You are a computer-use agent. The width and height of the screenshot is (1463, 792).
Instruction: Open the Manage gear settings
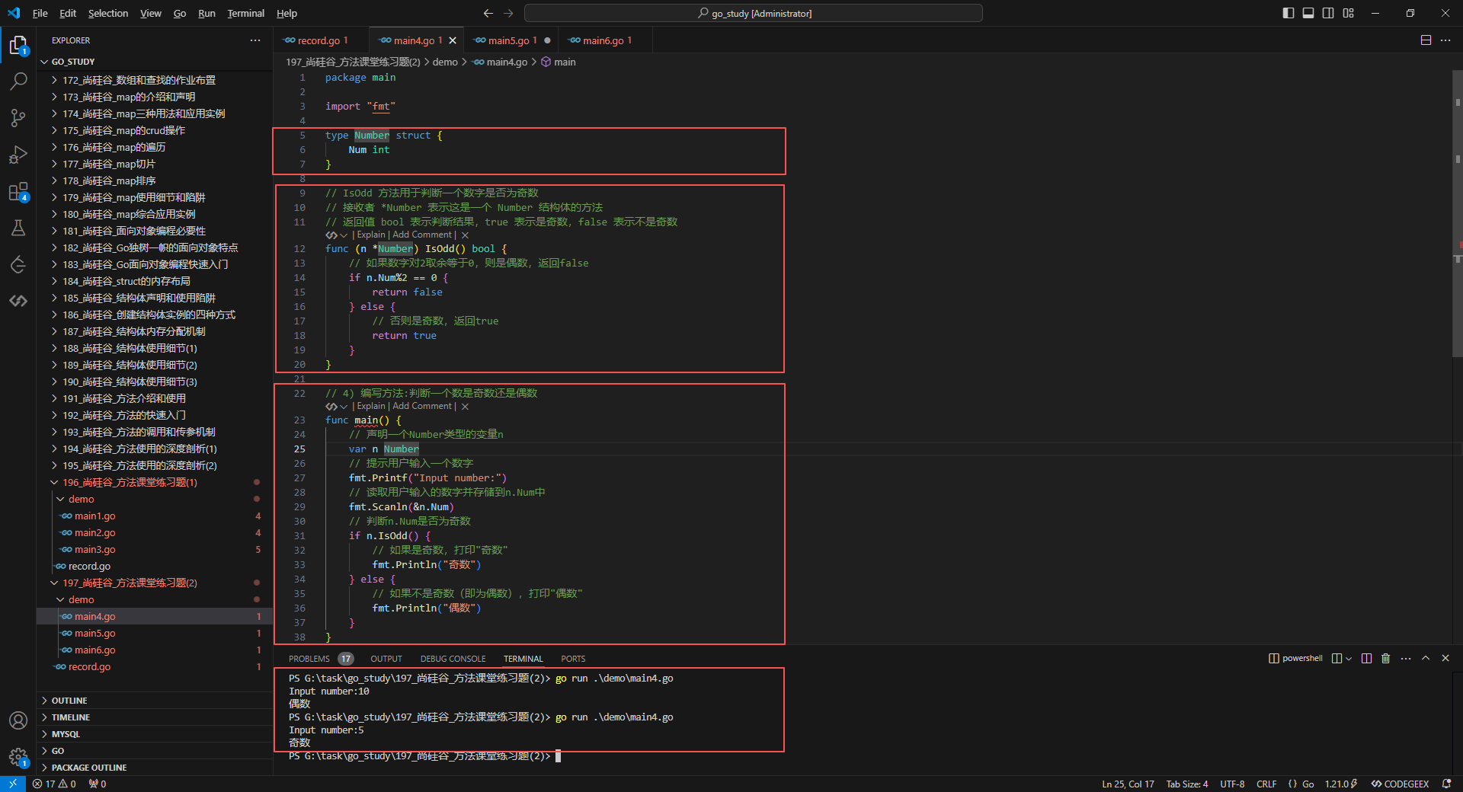tap(18, 757)
